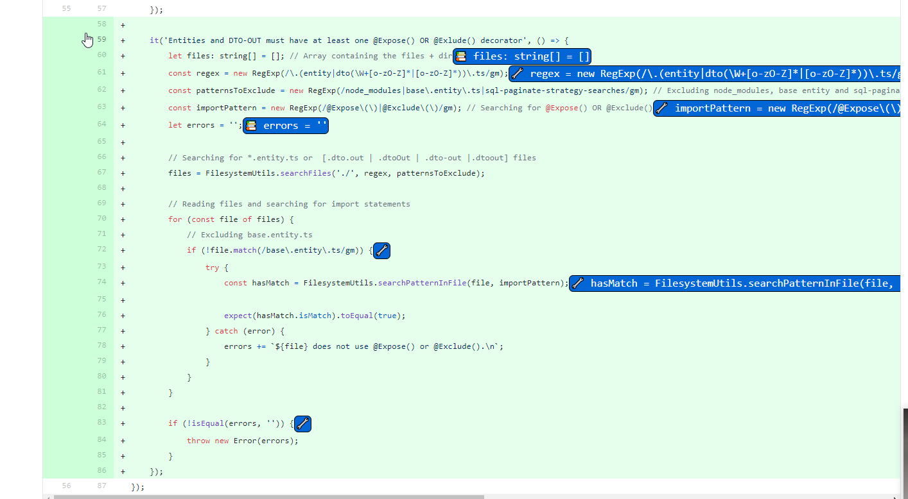The image size is (908, 499).
Task: Click the wrench icon beside the isEqual check
Action: point(302,423)
